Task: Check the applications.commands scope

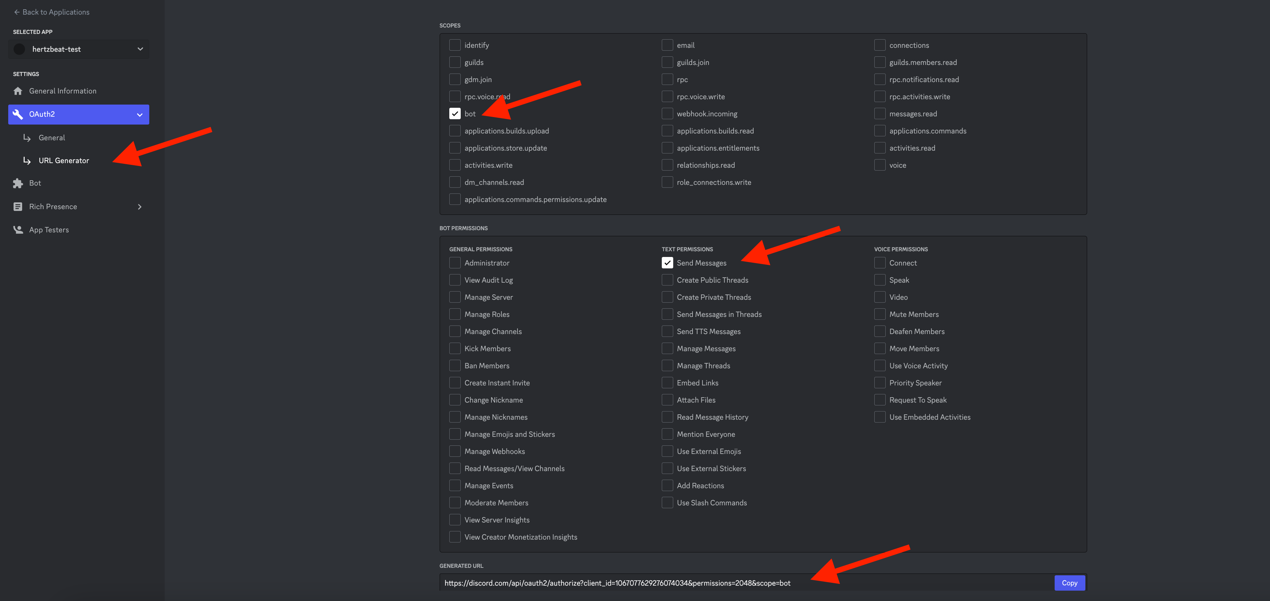Action: pos(880,131)
